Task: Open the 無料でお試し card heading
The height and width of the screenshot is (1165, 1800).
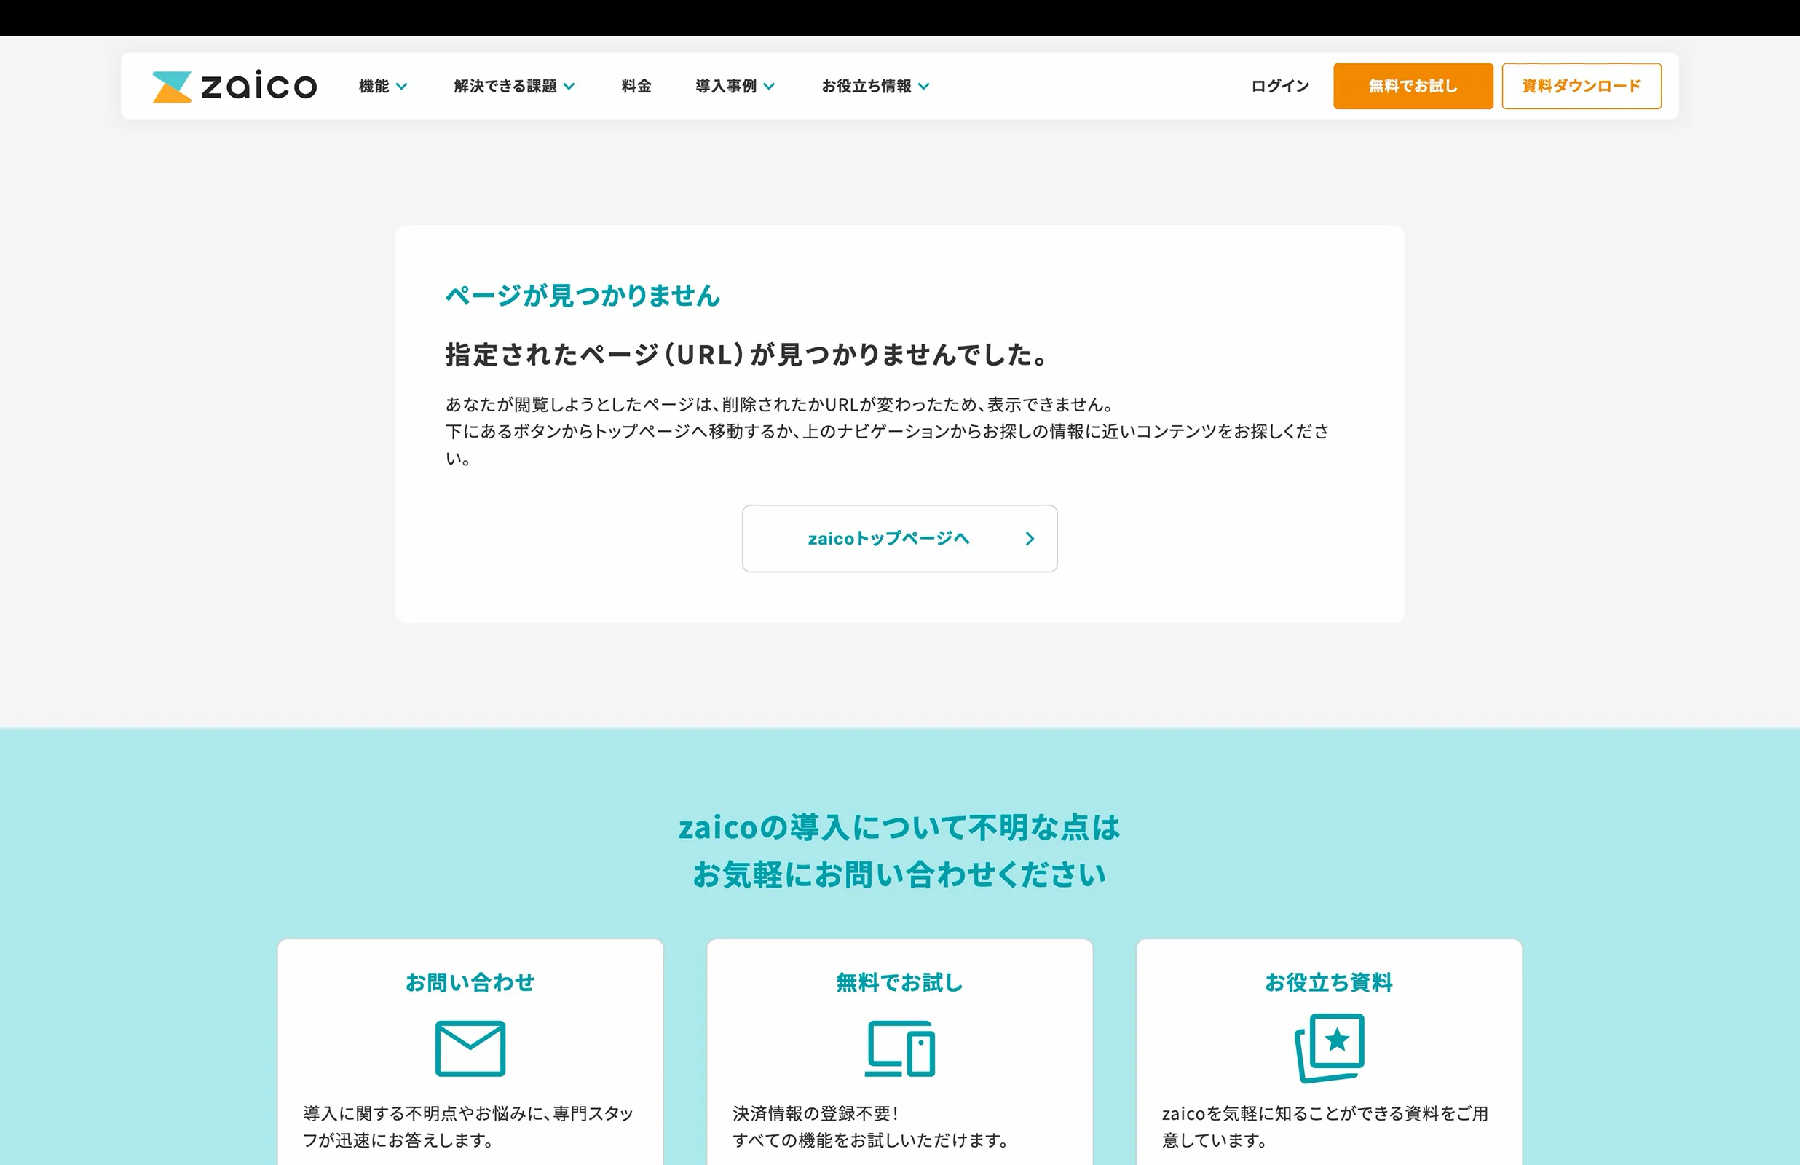Action: tap(899, 983)
